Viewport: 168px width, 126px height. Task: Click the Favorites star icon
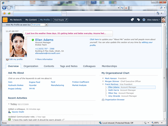coord(4,13)
